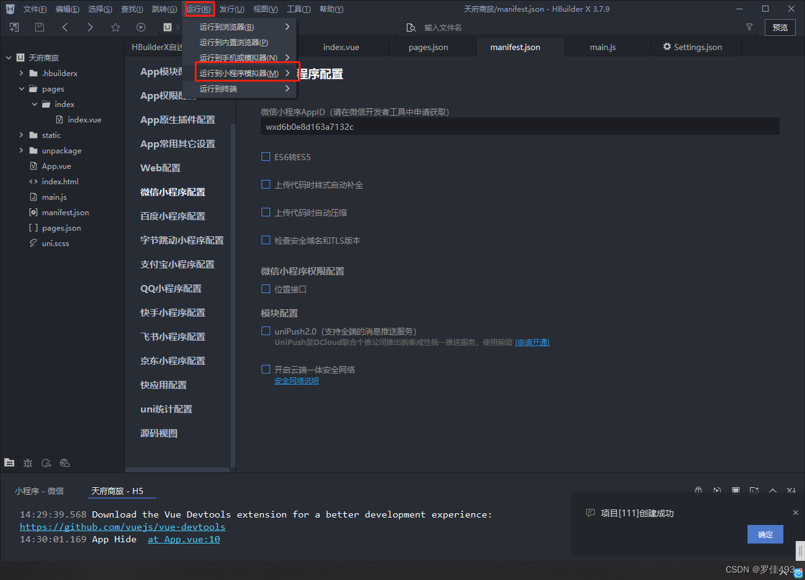
Task: Enable the ES6转ES5 checkbox
Action: pos(266,156)
